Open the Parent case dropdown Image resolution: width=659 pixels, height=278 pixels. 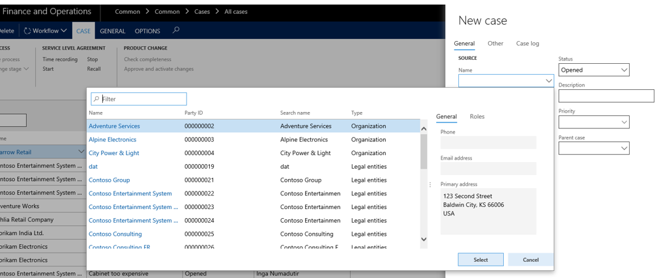(x=593, y=148)
